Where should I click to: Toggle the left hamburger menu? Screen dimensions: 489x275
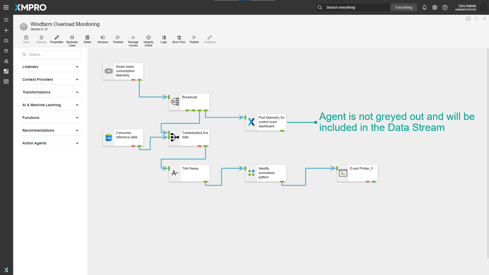[6, 20]
